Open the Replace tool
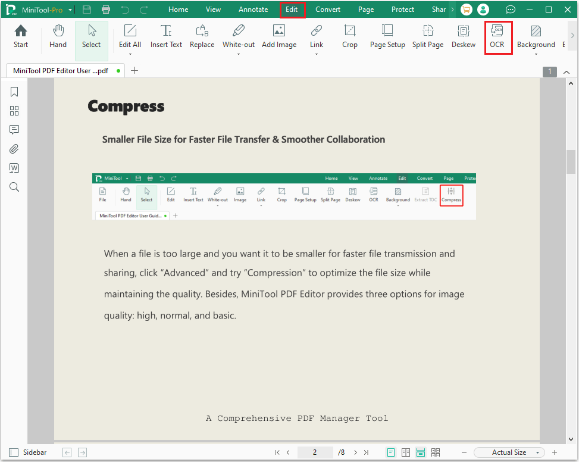This screenshot has width=579, height=462. pos(202,36)
